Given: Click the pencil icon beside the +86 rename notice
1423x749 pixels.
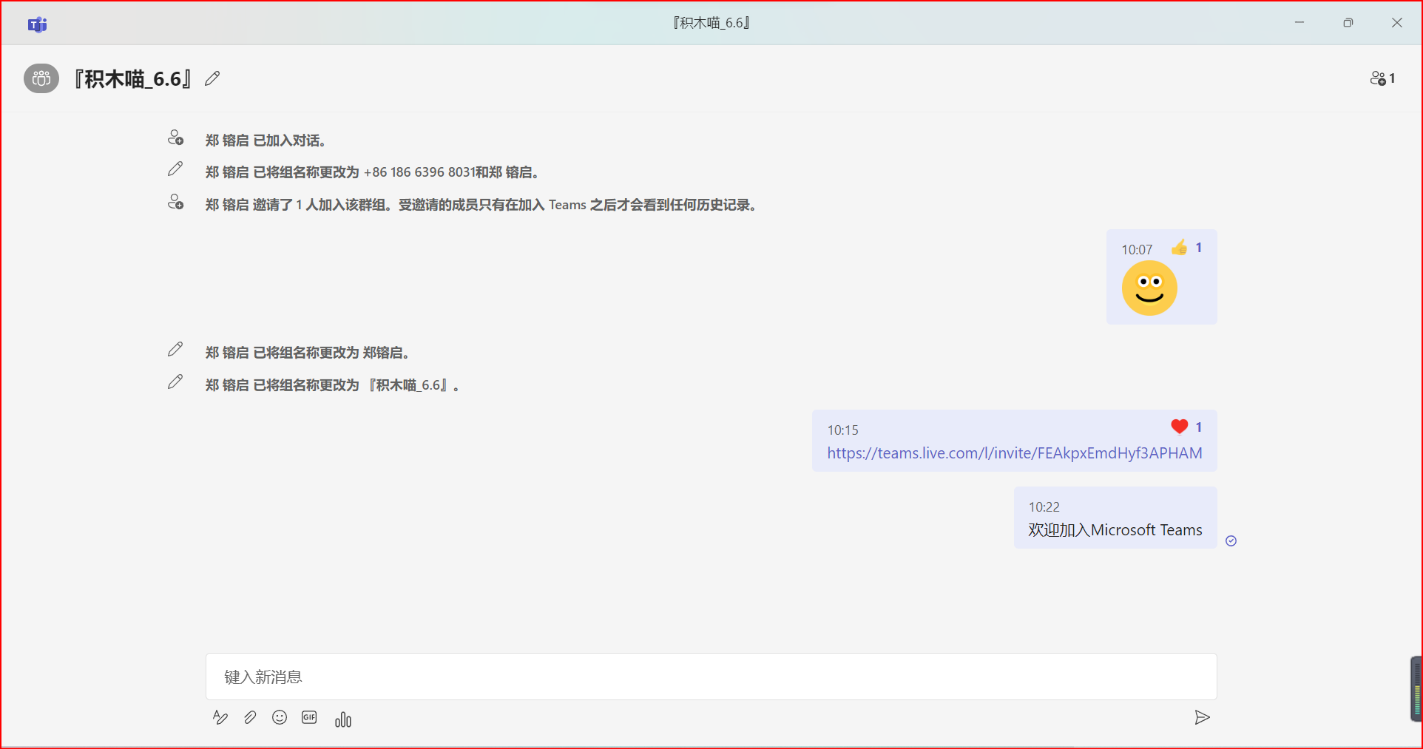Looking at the screenshot, I should [x=175, y=169].
